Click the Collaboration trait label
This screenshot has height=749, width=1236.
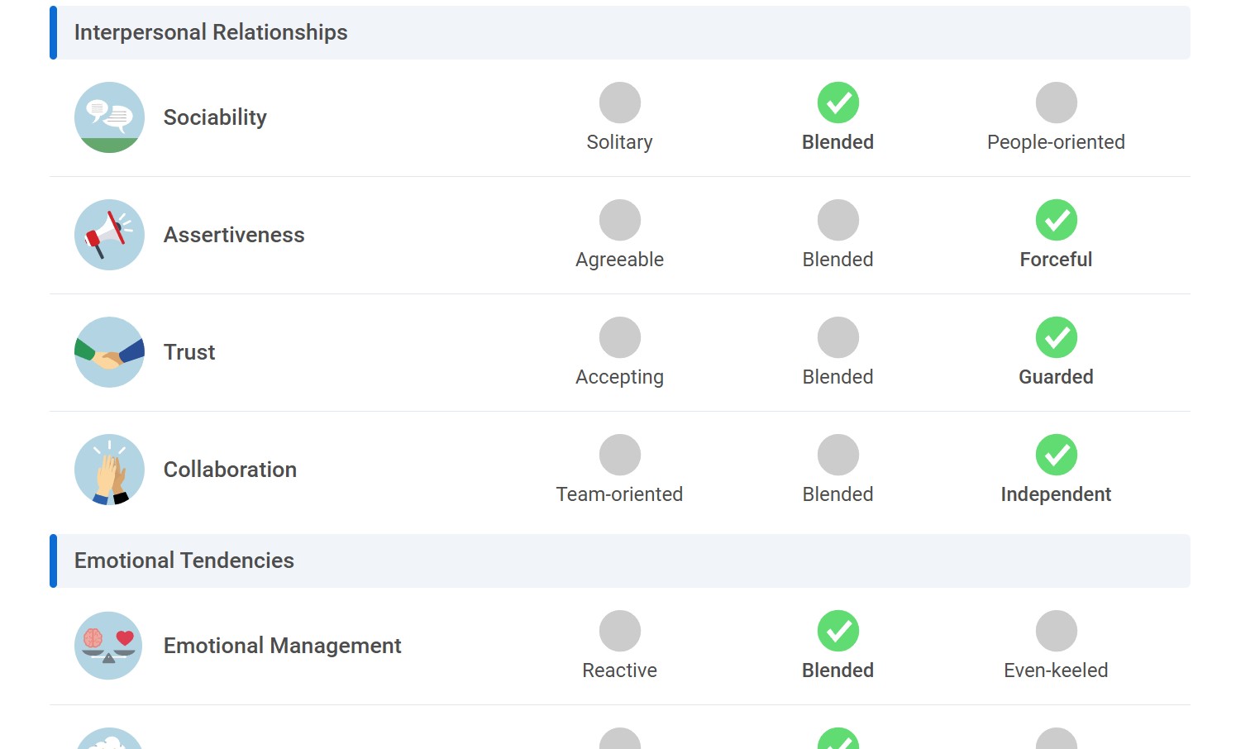click(230, 470)
